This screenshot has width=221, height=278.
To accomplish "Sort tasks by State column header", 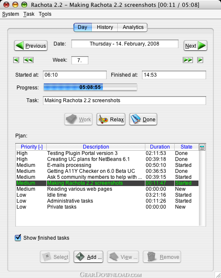I will point(186,147).
